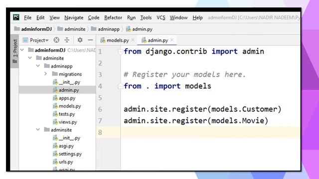This screenshot has height=179, width=319.
Task: Close the admin.py editor tab
Action: (172, 40)
